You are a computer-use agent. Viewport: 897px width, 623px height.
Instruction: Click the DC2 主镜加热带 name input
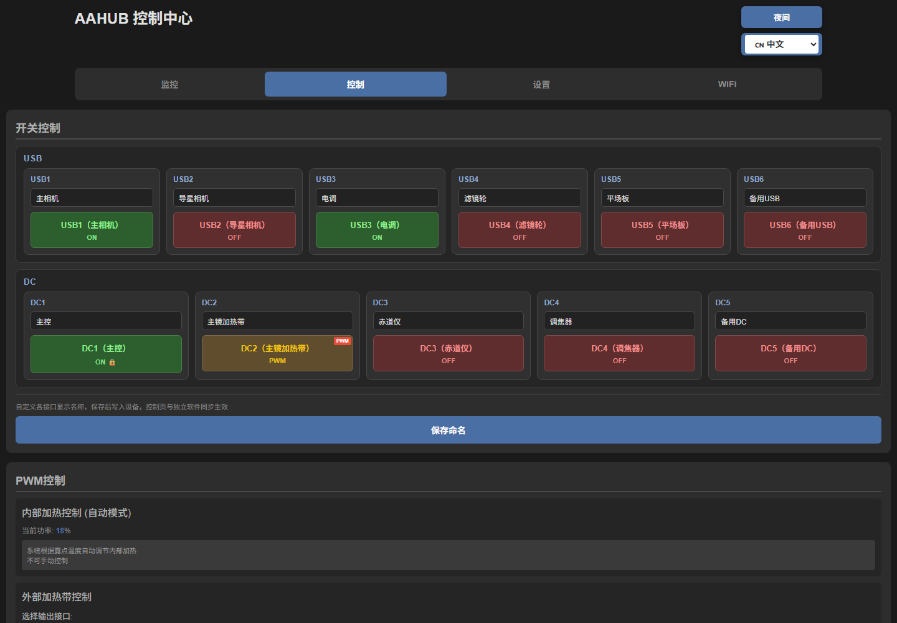(x=277, y=321)
